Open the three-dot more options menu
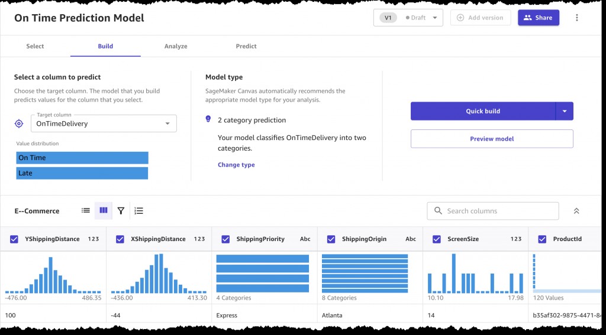This screenshot has height=335, width=606. click(x=576, y=18)
